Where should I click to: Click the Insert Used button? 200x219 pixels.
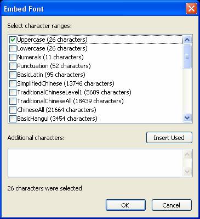click(x=169, y=138)
